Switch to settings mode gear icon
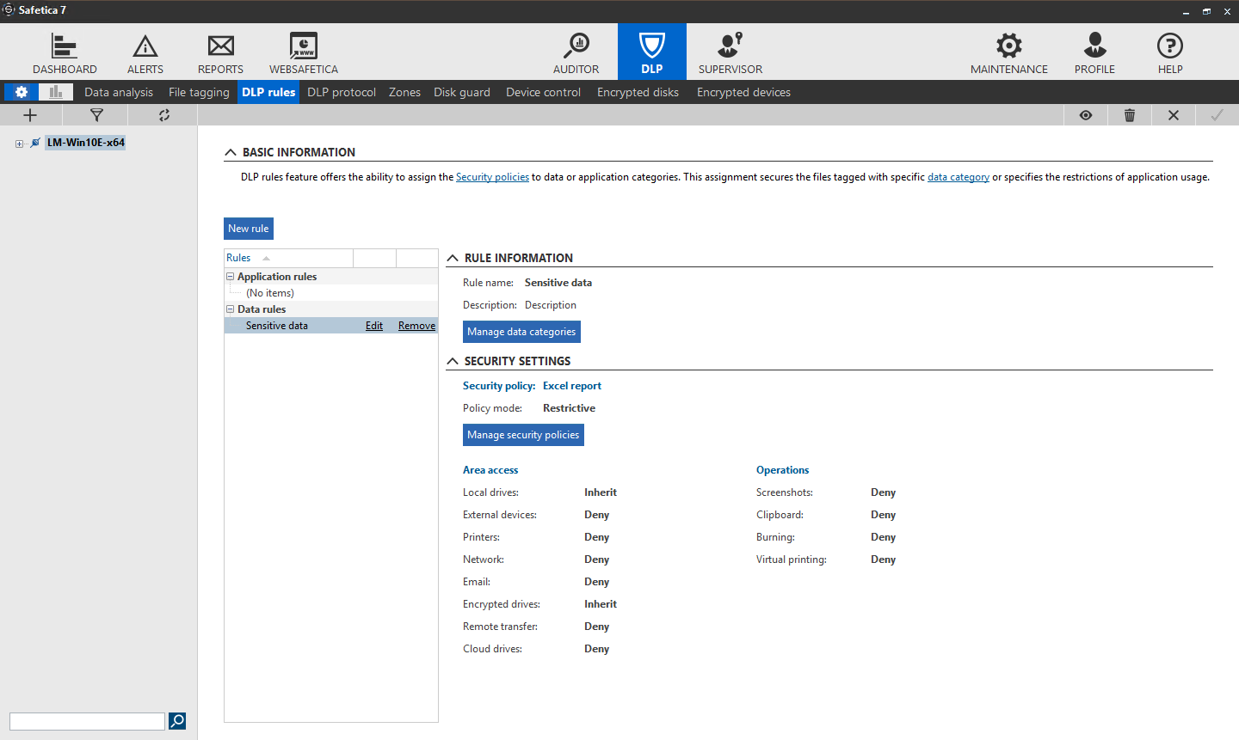 point(22,92)
